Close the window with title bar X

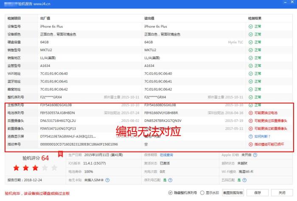tap(292, 2)
